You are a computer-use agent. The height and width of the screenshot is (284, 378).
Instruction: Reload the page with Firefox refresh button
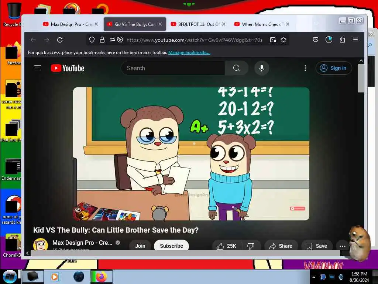coord(60,40)
